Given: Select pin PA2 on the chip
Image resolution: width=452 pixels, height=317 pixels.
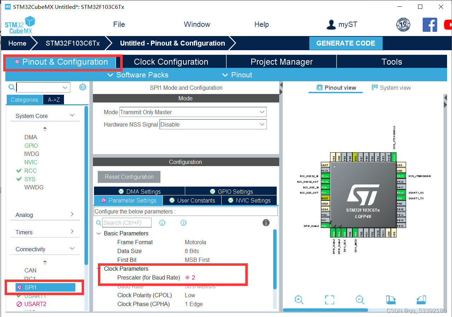Looking at the screenshot, I should pyautogui.click(x=325, y=226).
